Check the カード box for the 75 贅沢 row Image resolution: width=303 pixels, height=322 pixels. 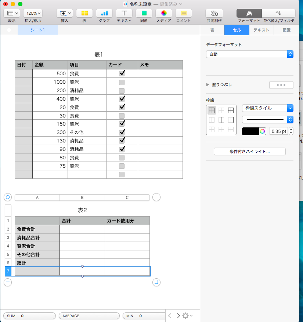(122, 166)
